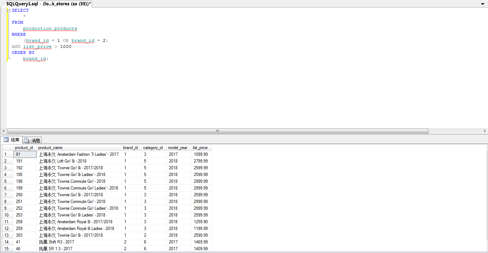488x253 pixels.
Task: Click the FROM keyword in the query
Action: point(17,22)
